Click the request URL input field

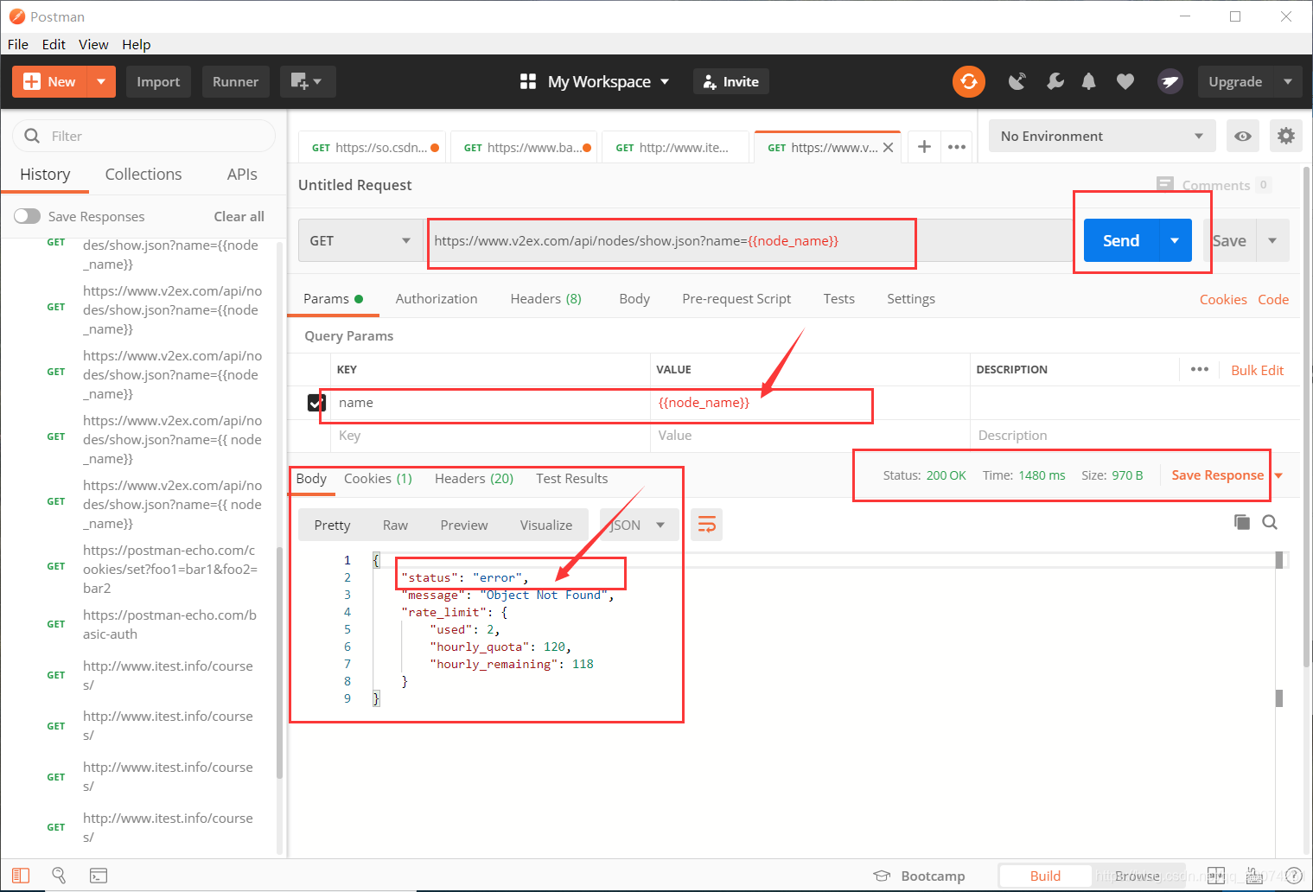[748, 240]
